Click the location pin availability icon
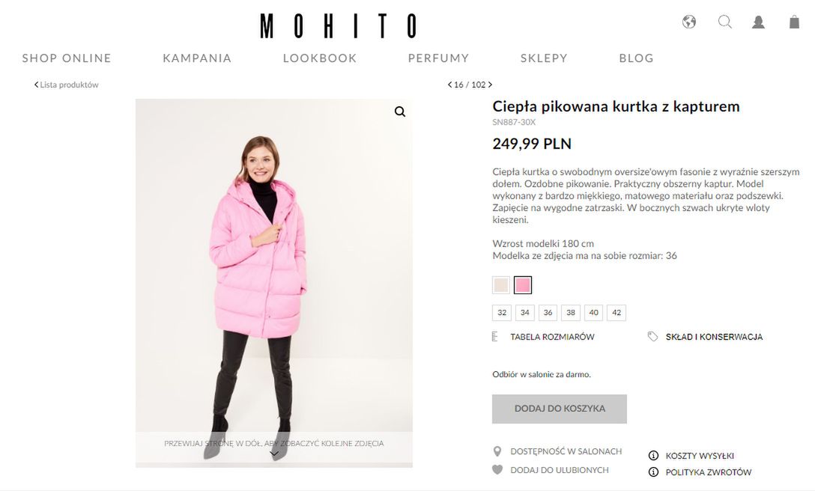Viewport: 815px width, 491px height. pos(497,451)
